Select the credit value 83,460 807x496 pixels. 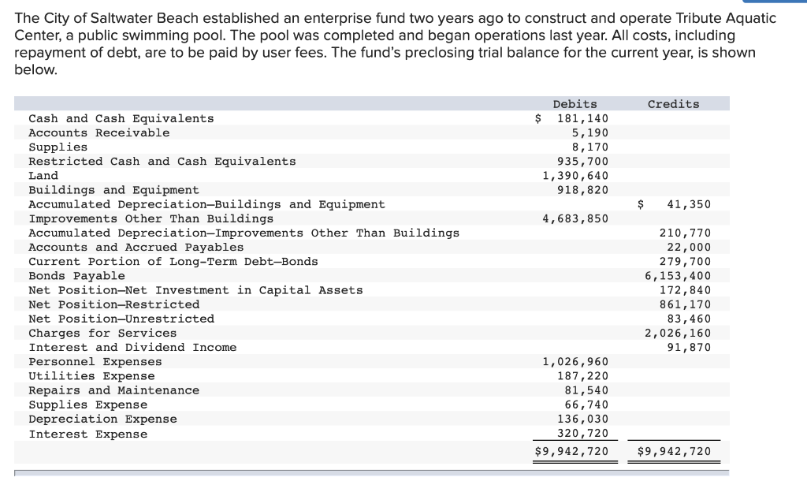pos(689,319)
